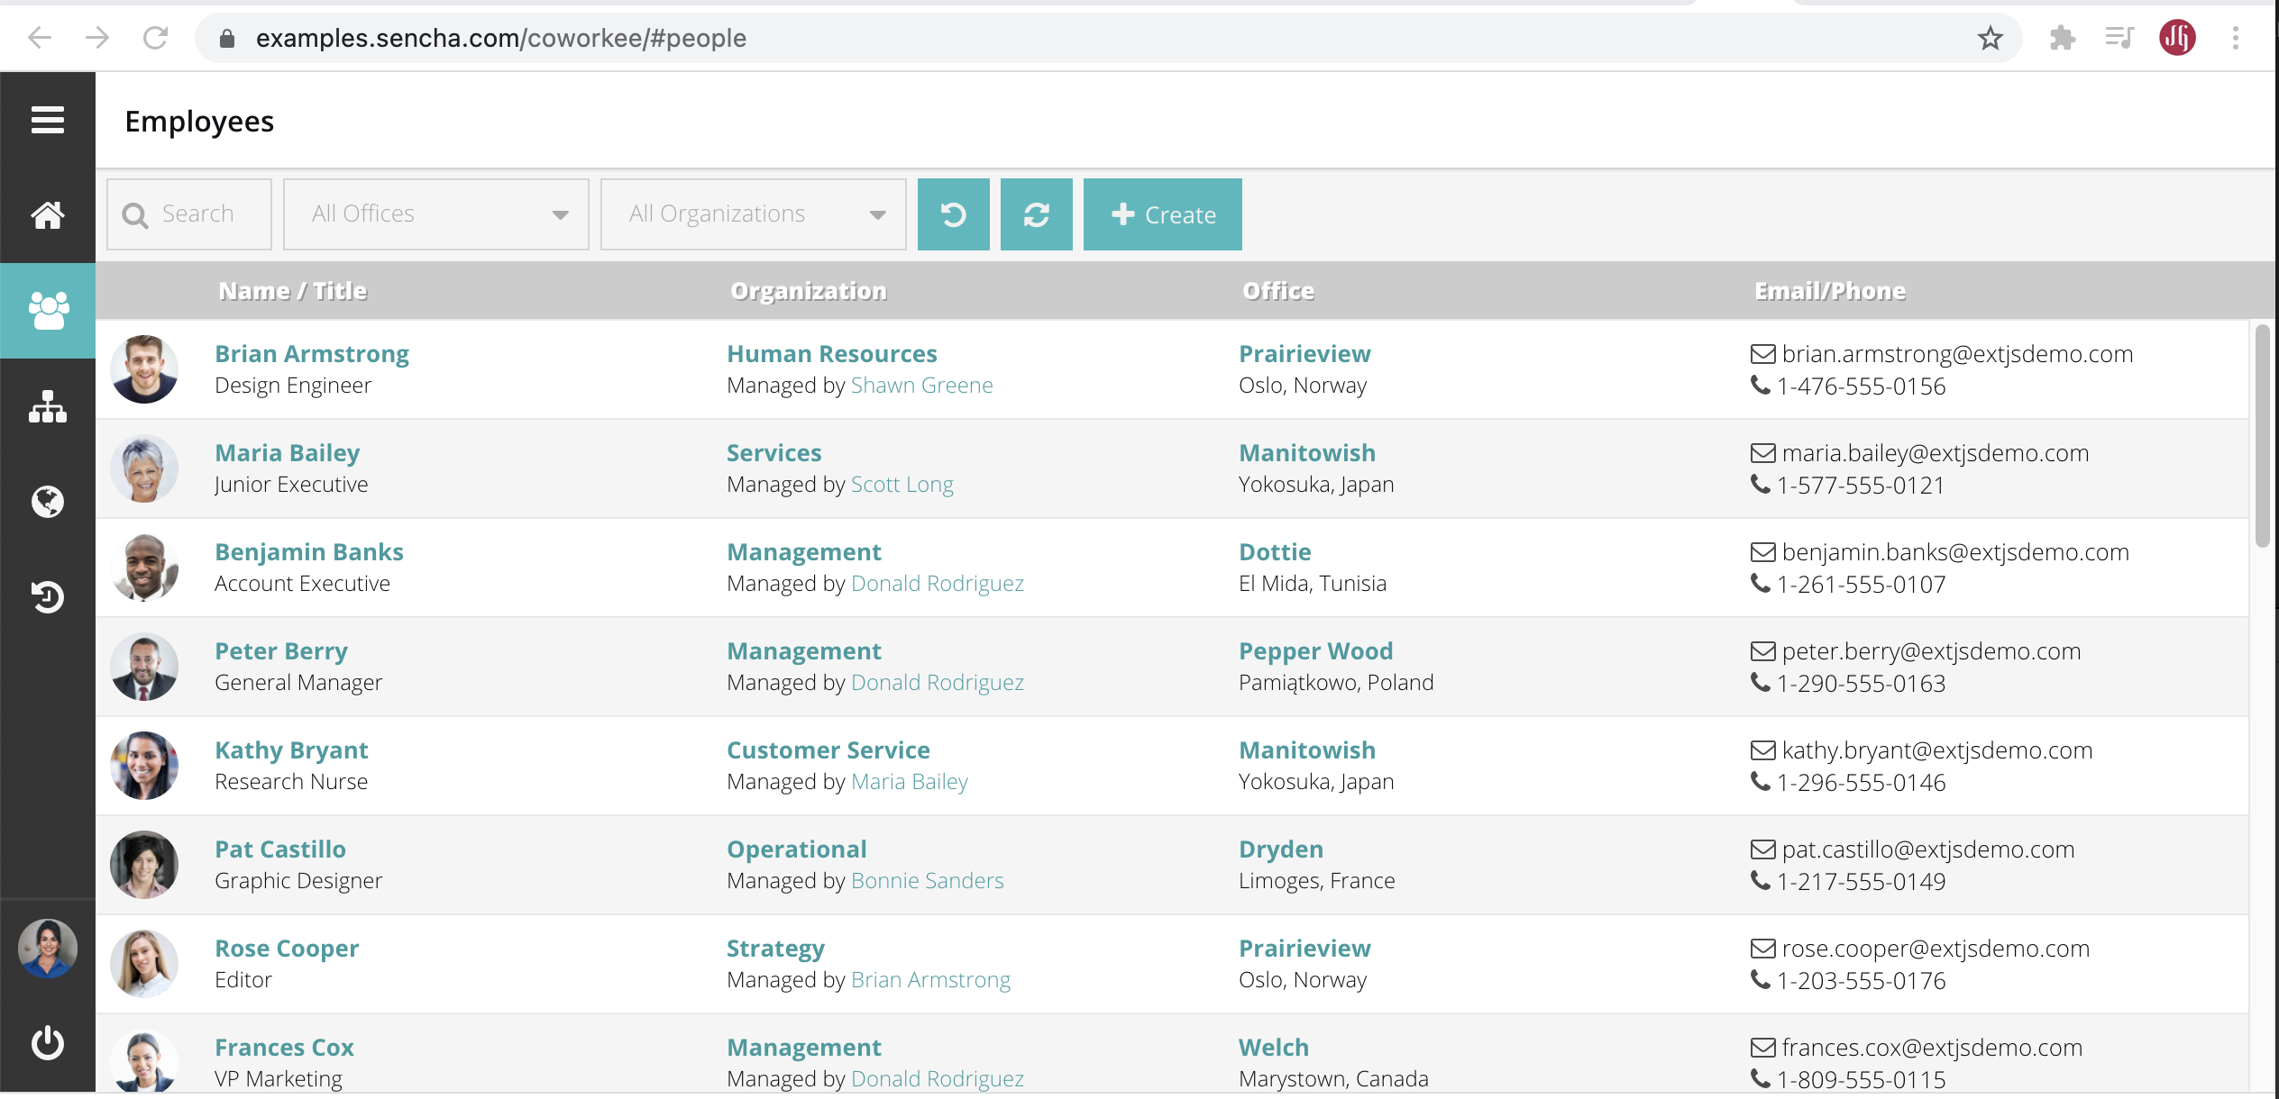The width and height of the screenshot is (2279, 1099).
Task: Open browser extensions puzzle icon
Action: tap(2062, 38)
